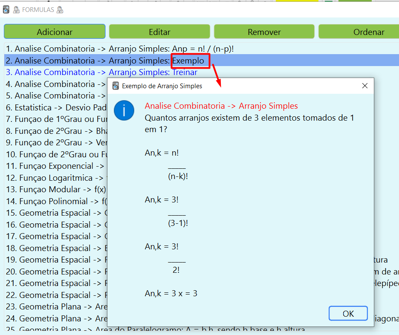Select item 13 Funçao Modular
399x335 pixels.
click(55, 190)
